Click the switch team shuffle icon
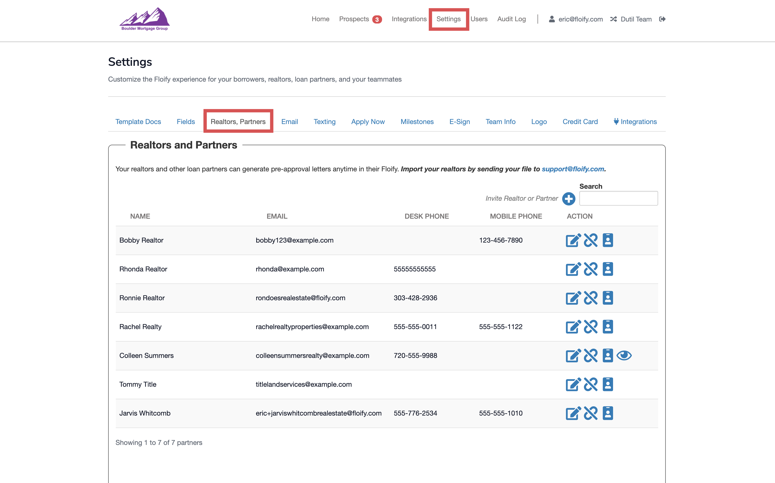 (613, 19)
